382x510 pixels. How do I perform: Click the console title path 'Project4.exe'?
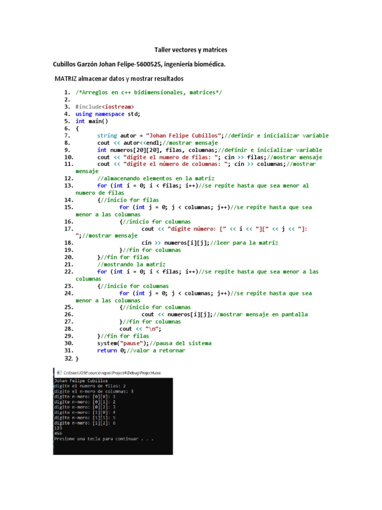pyautogui.click(x=112, y=373)
